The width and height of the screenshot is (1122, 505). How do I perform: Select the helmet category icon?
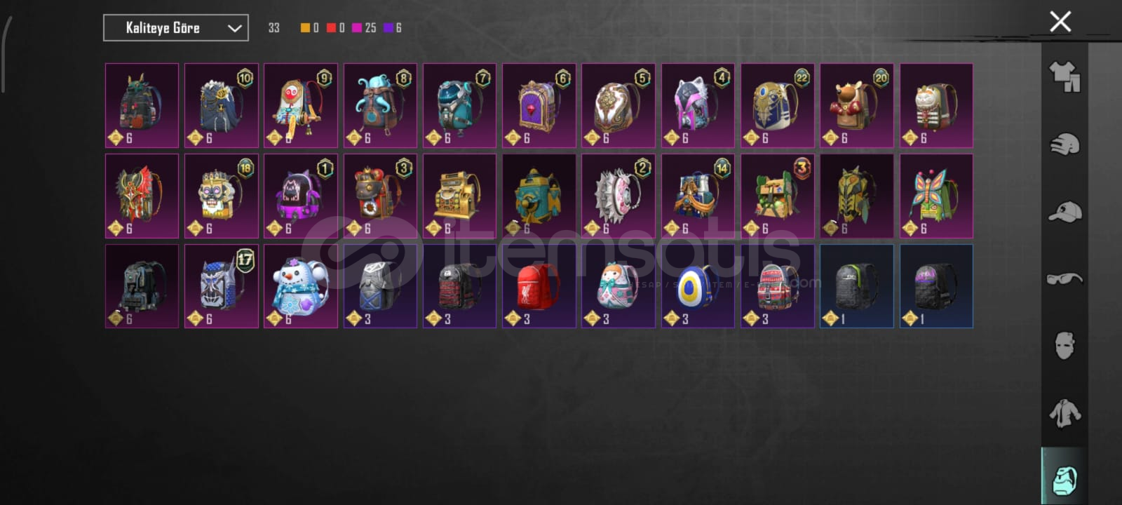pos(1064,144)
